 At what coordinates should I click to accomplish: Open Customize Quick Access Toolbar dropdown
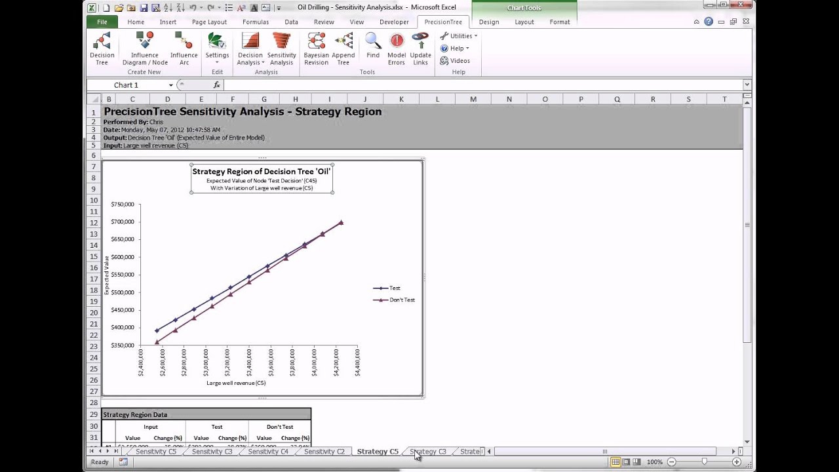(279, 8)
